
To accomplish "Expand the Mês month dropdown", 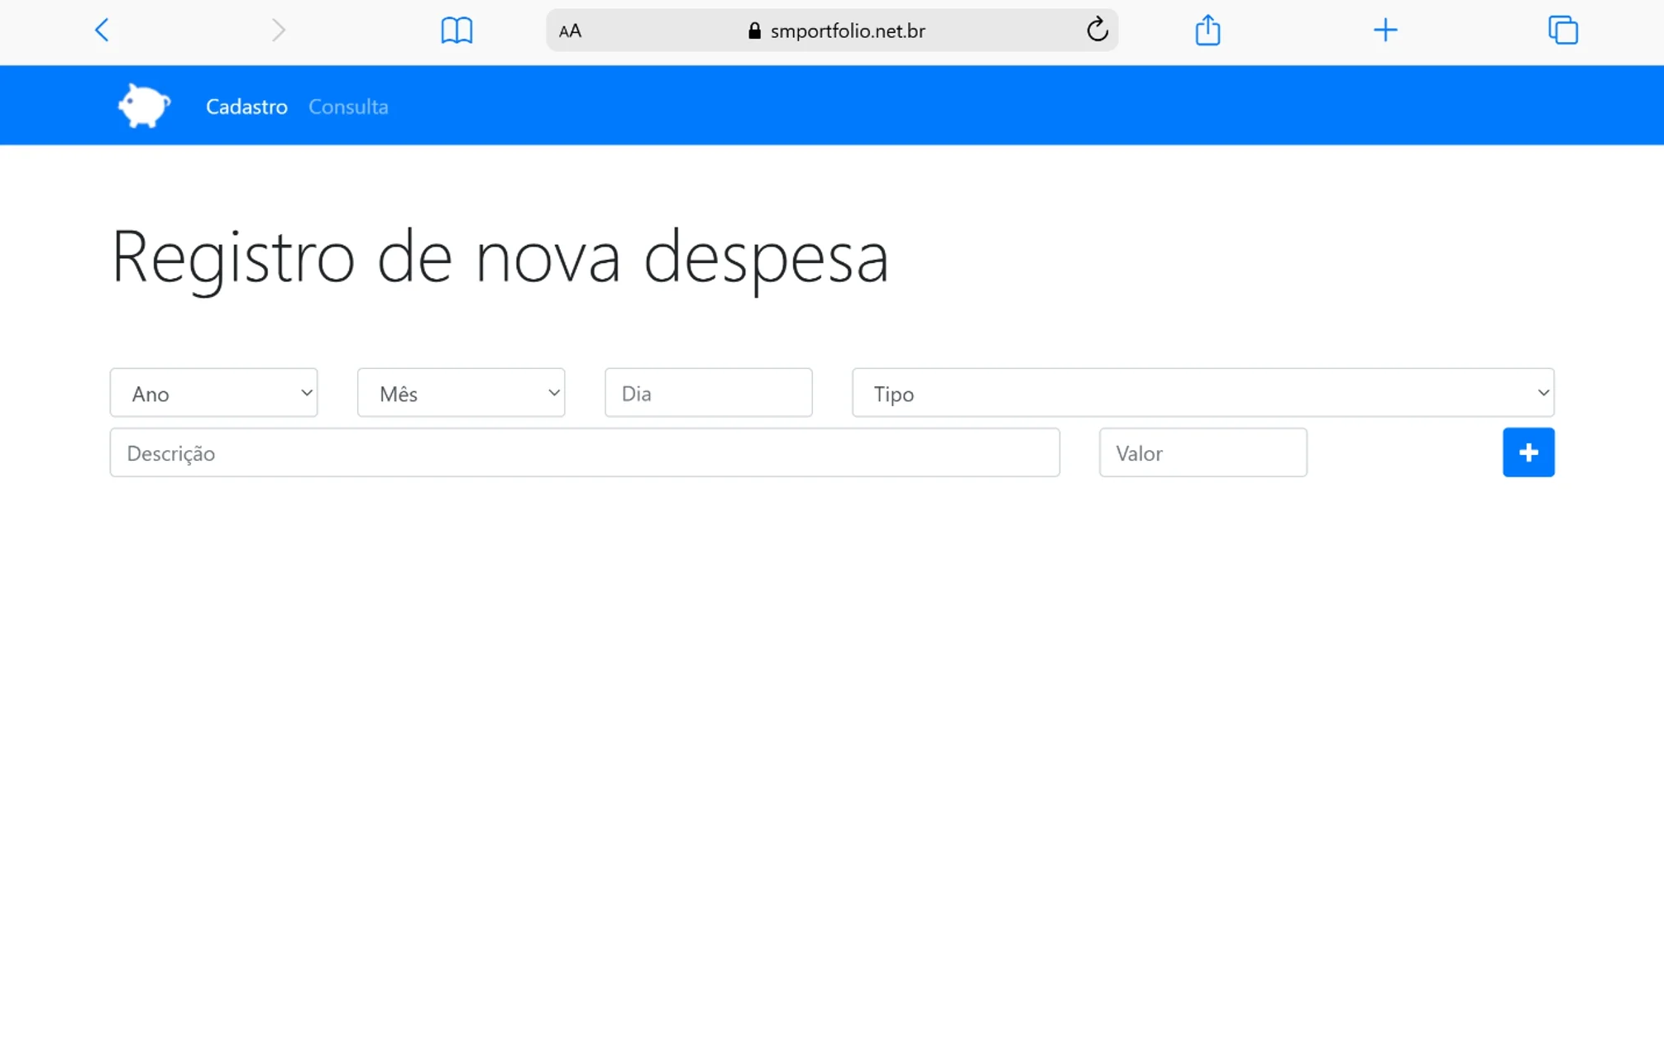I will click(x=461, y=393).
